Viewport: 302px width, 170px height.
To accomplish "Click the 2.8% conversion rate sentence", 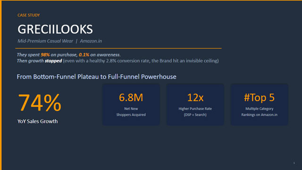I will tap(141, 61).
